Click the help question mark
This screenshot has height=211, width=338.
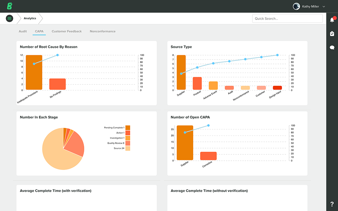332,204
